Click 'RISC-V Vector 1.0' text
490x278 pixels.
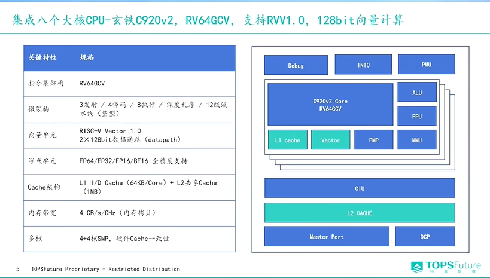coord(110,130)
